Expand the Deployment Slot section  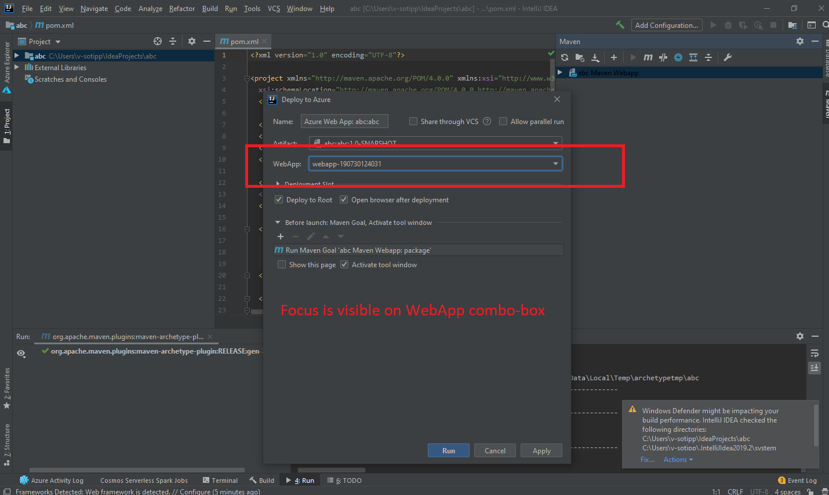tap(277, 183)
